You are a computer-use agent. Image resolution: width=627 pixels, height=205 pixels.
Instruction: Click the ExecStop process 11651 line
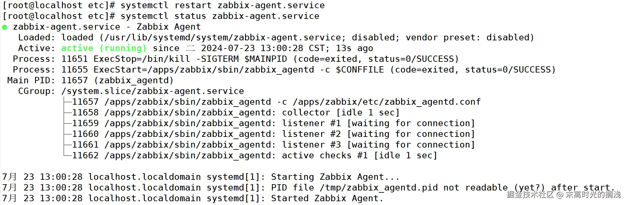point(260,59)
